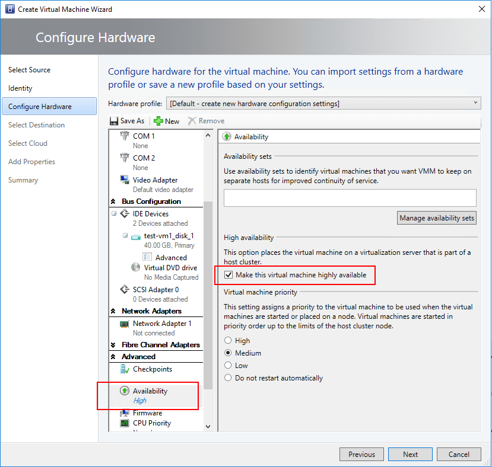This screenshot has height=467, width=492.
Task: Click the Manage availability sets button
Action: point(437,217)
